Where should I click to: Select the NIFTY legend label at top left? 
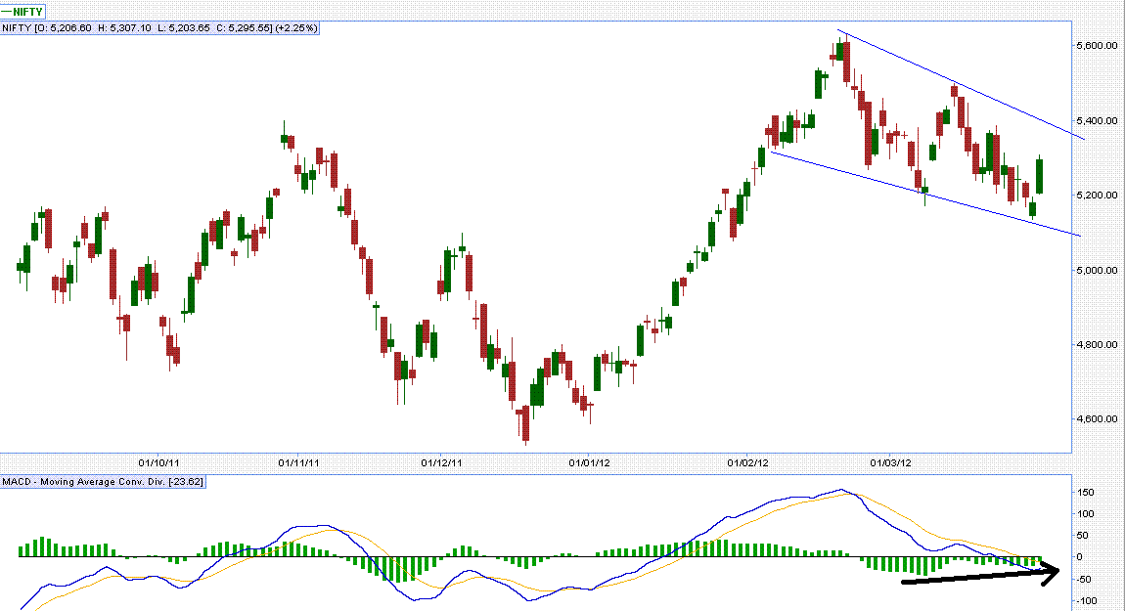point(22,12)
